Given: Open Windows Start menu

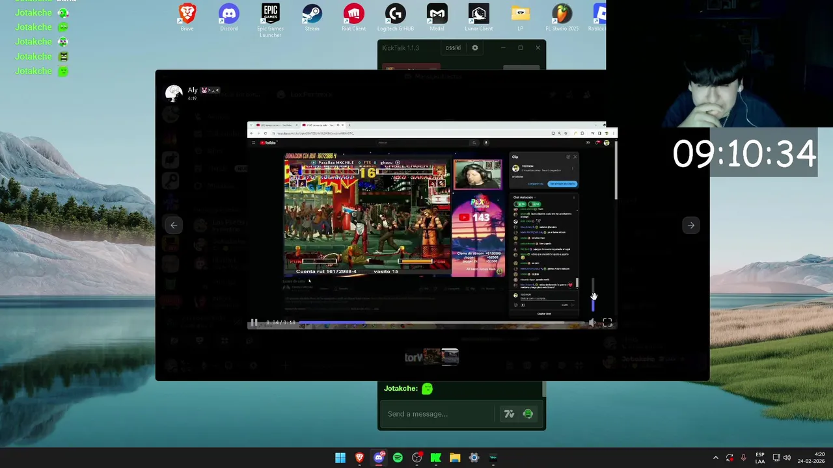Looking at the screenshot, I should (x=340, y=458).
